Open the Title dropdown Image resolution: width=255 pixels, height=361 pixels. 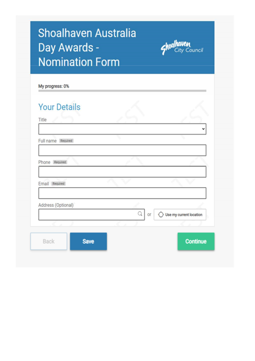122,129
